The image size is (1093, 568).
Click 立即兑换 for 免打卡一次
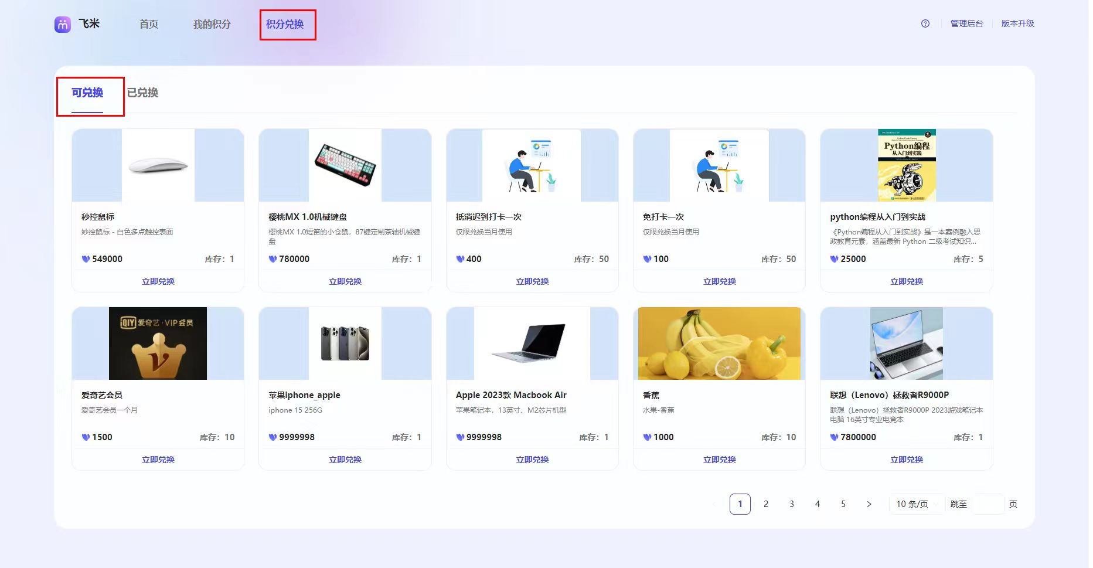click(720, 281)
